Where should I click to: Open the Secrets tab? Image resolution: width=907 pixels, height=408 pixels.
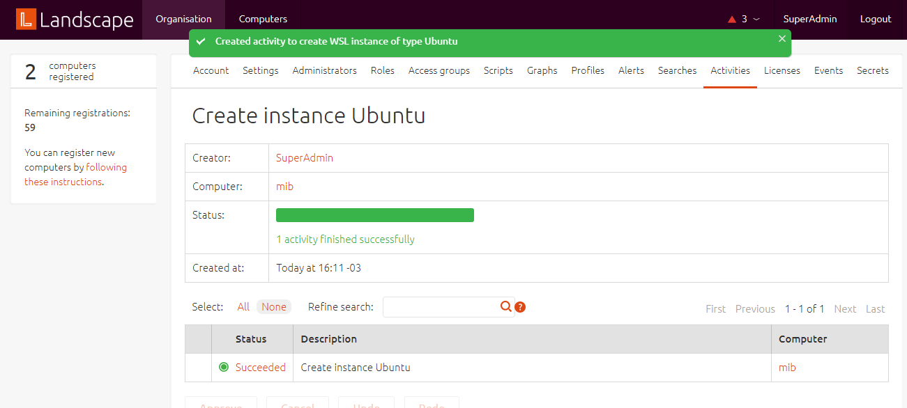873,70
